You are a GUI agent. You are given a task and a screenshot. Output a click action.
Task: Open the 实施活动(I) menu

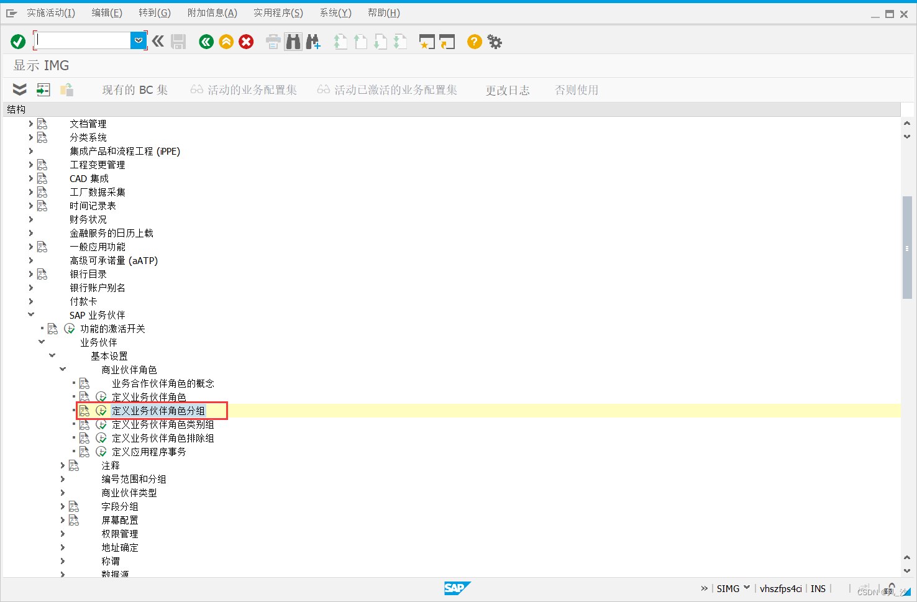click(x=51, y=13)
